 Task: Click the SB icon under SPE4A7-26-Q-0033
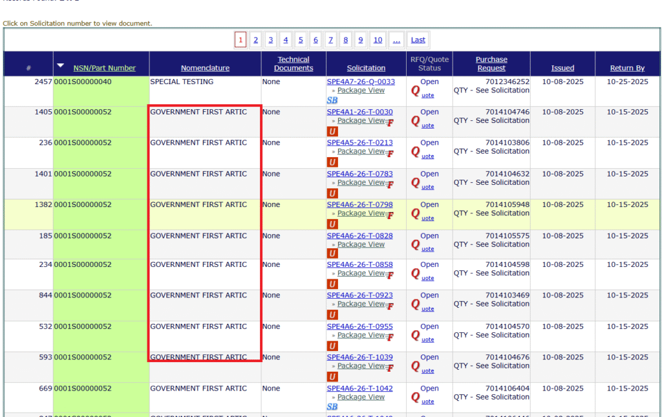coord(332,101)
